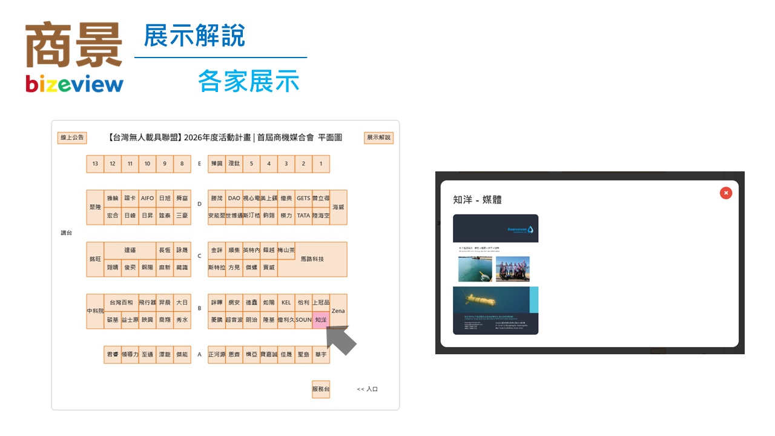The height and width of the screenshot is (436, 775).
Task: Click the AIFO booth
Action: pos(147,198)
